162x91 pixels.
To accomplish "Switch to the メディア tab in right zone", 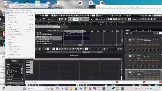I will tap(135, 30).
